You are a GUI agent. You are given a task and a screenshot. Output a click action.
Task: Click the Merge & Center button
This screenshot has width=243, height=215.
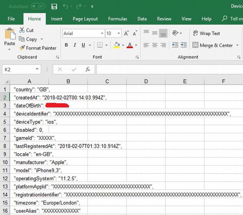pos(212,45)
